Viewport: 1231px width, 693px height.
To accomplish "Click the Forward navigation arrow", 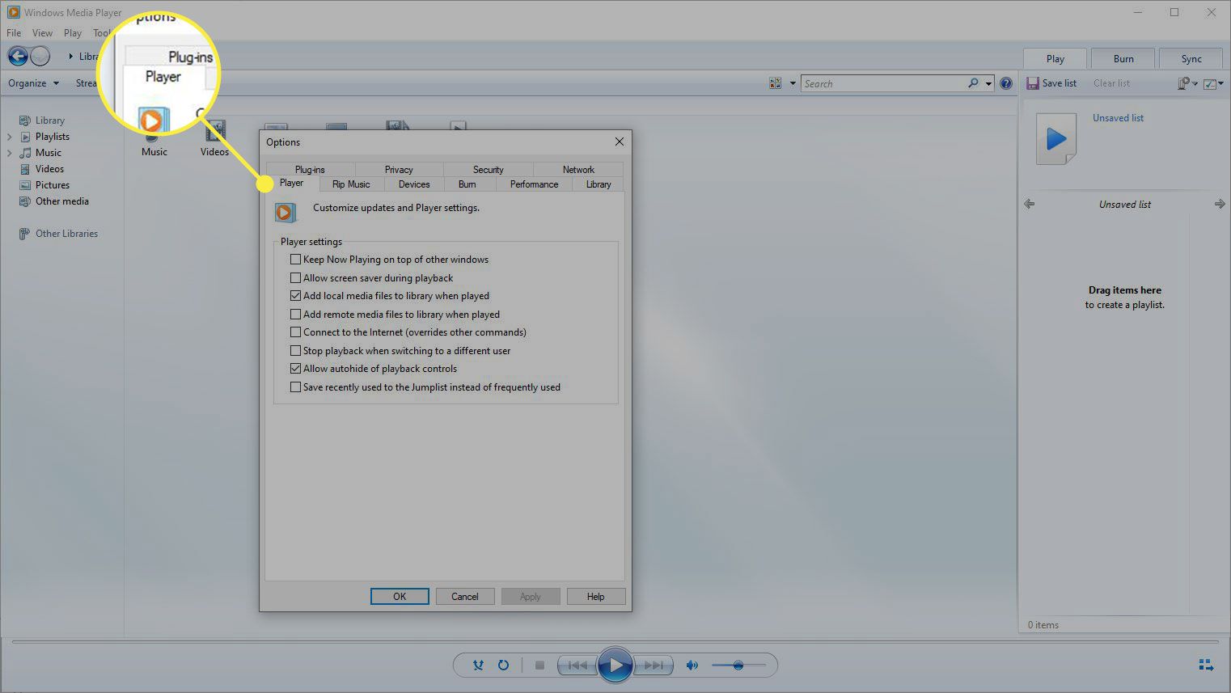I will click(40, 56).
